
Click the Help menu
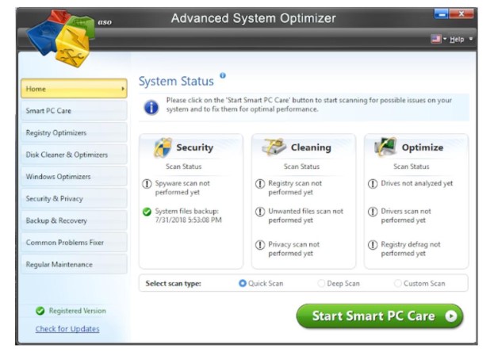457,40
